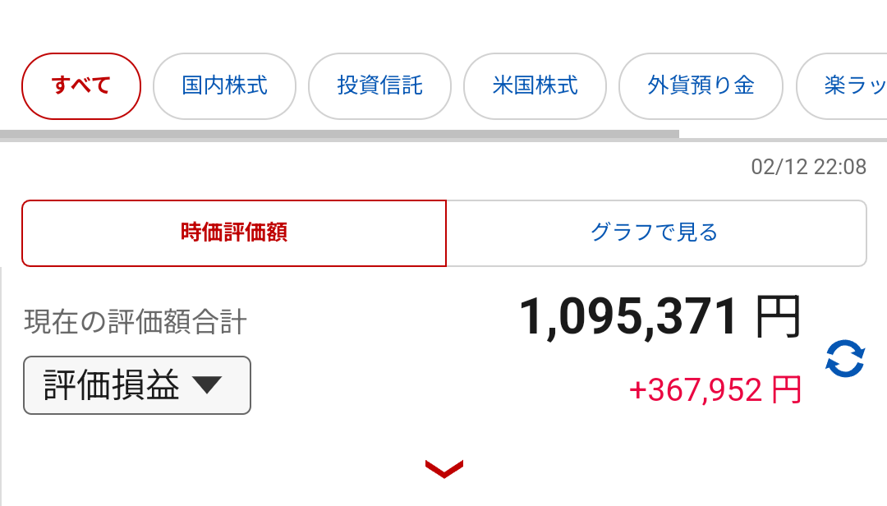
Task: Click the horizontal category scrollbar thumb
Action: (339, 135)
